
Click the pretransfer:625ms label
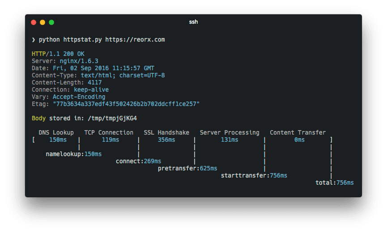[187, 168]
